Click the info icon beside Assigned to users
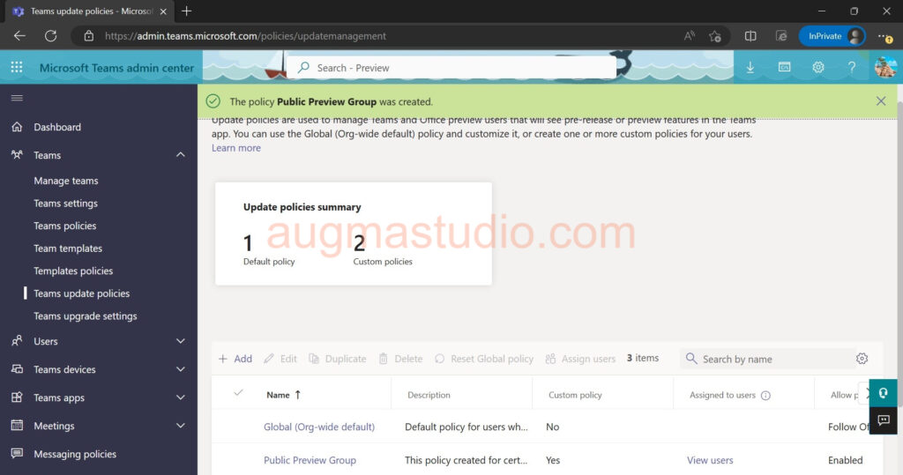 [765, 396]
